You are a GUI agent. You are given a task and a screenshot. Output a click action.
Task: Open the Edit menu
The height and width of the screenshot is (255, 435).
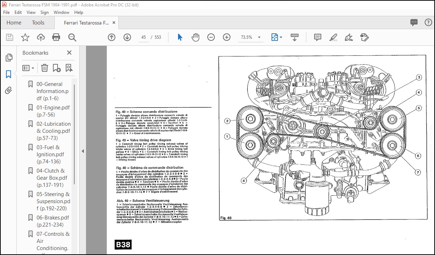tap(18, 12)
